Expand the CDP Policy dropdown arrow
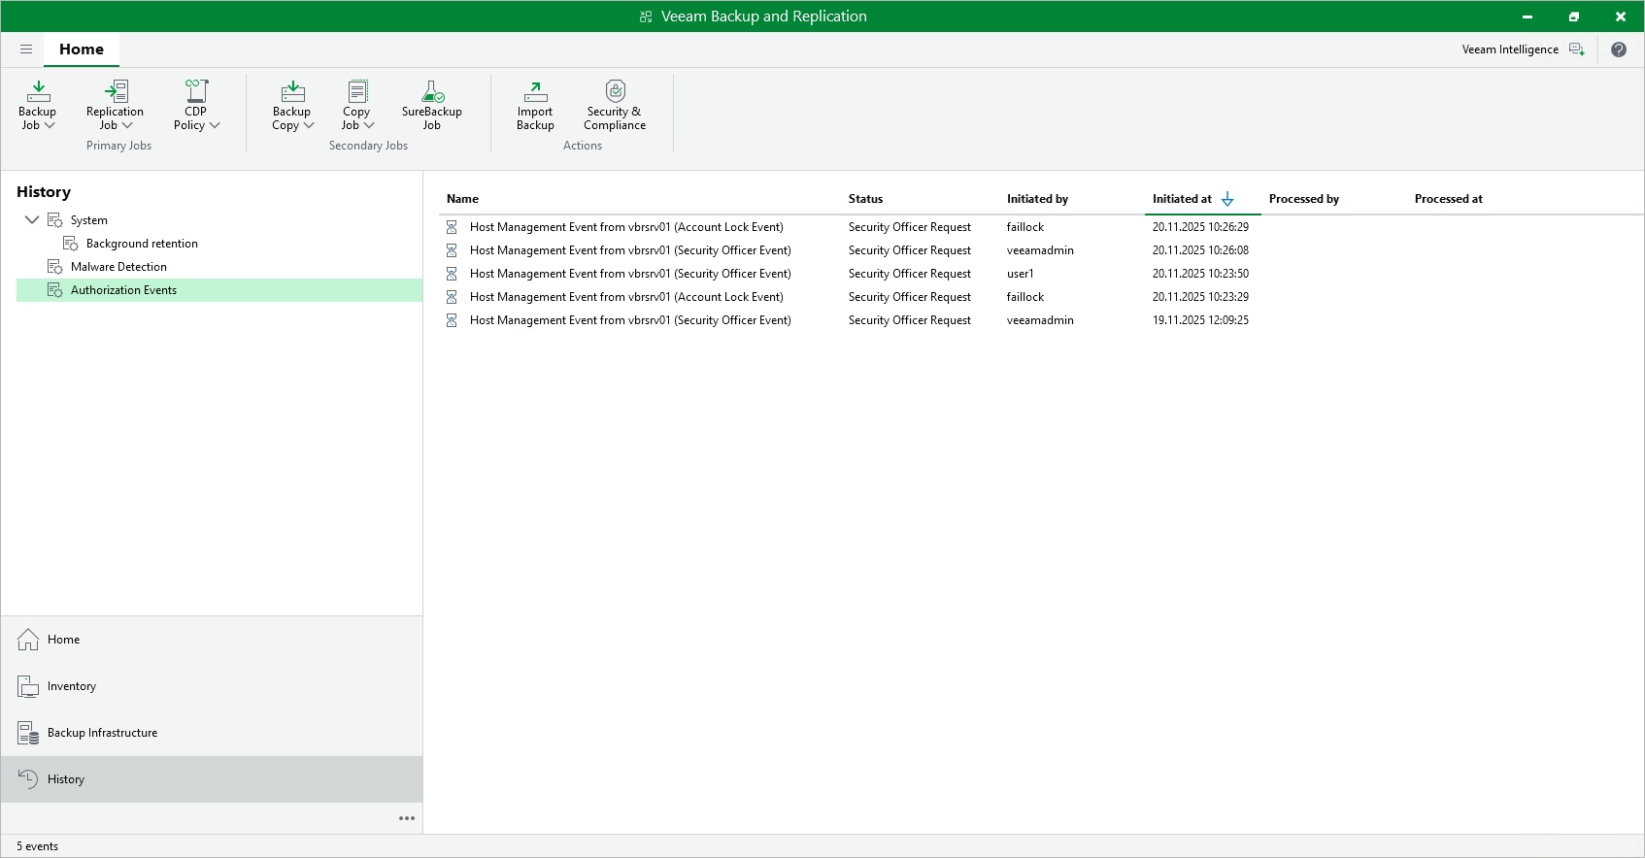This screenshot has width=1645, height=858. (x=215, y=125)
